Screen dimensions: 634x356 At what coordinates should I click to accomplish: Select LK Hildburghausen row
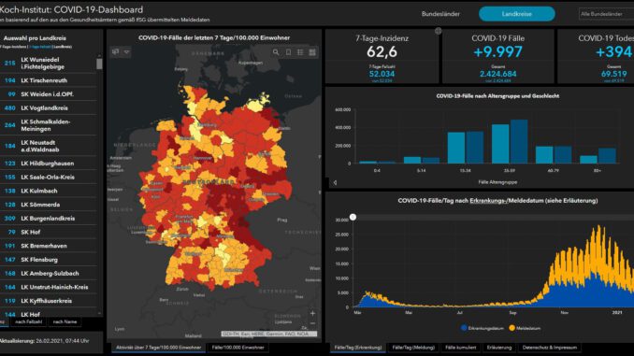[49, 164]
